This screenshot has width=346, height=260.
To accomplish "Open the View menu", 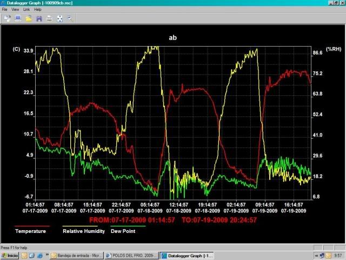I will (15, 10).
